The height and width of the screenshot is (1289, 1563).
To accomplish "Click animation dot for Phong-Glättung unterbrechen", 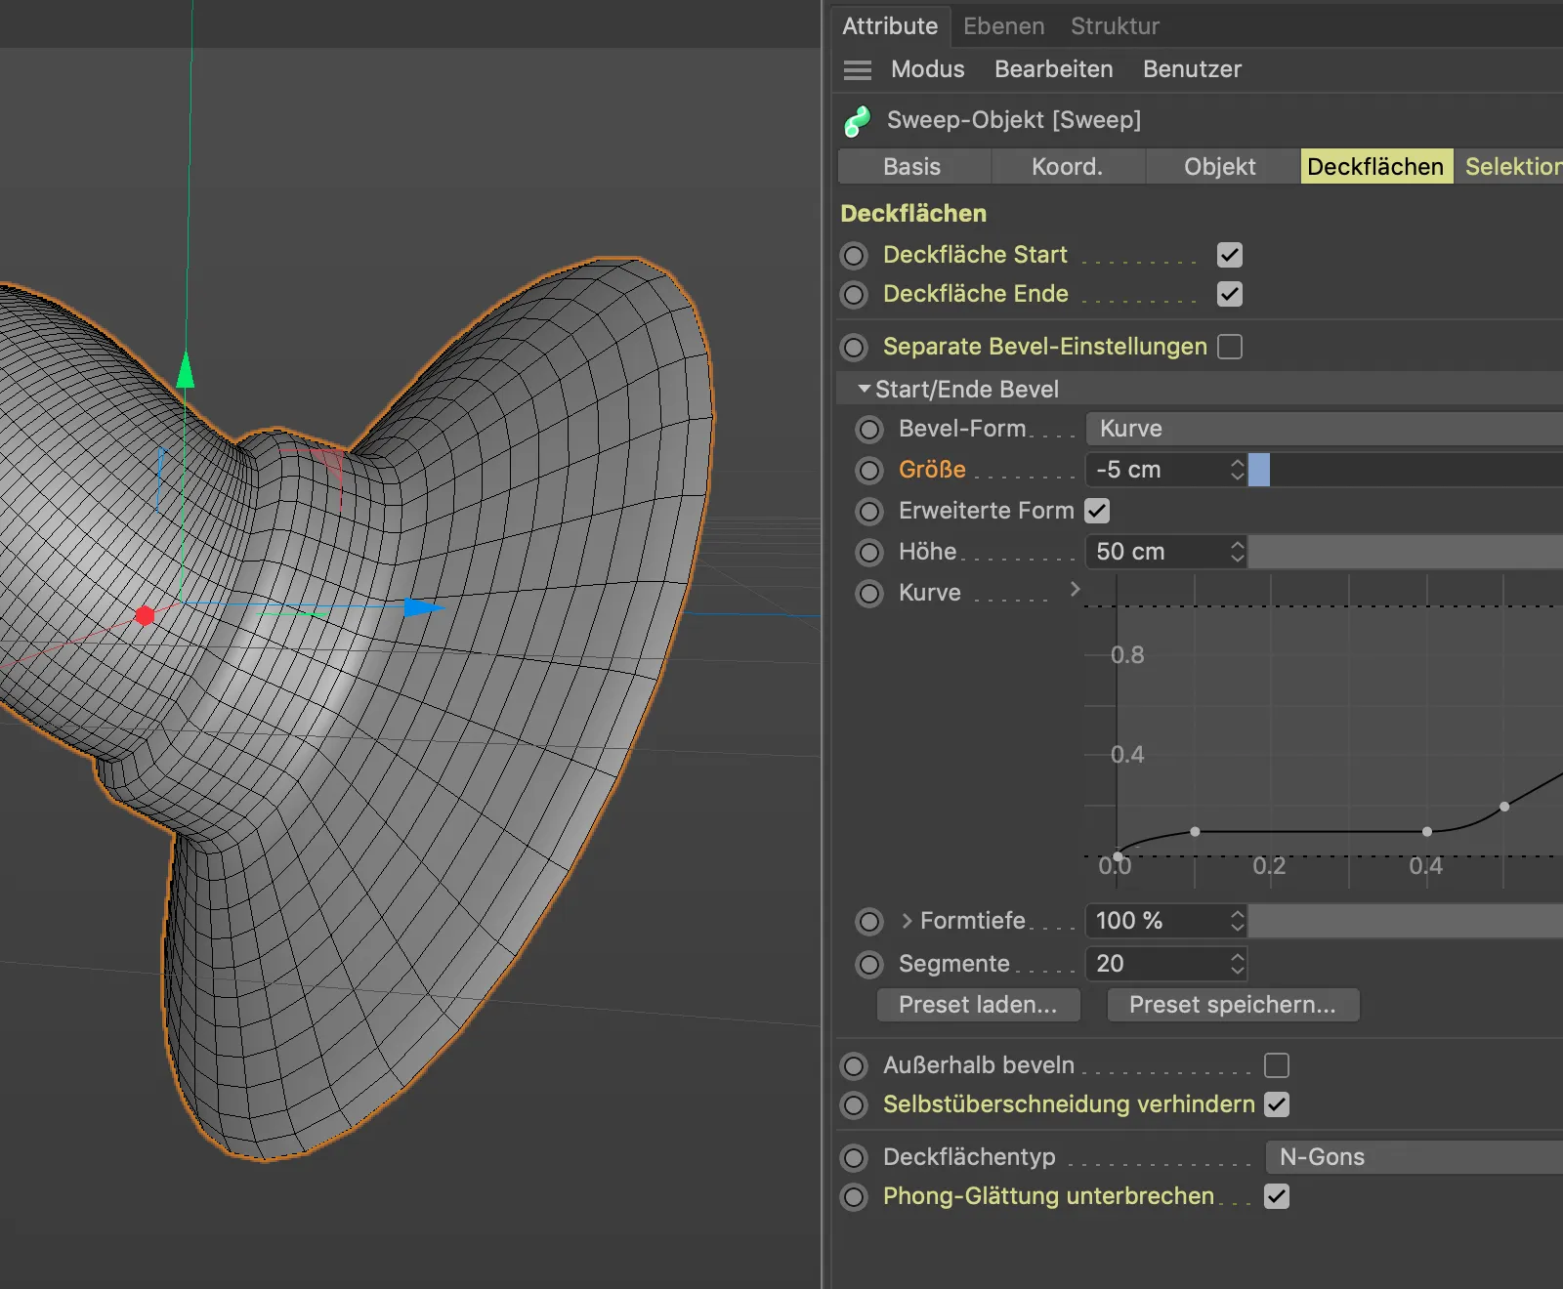I will point(854,1197).
